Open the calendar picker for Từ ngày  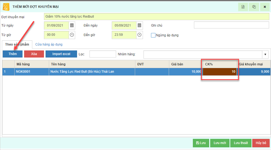[x=72, y=25]
